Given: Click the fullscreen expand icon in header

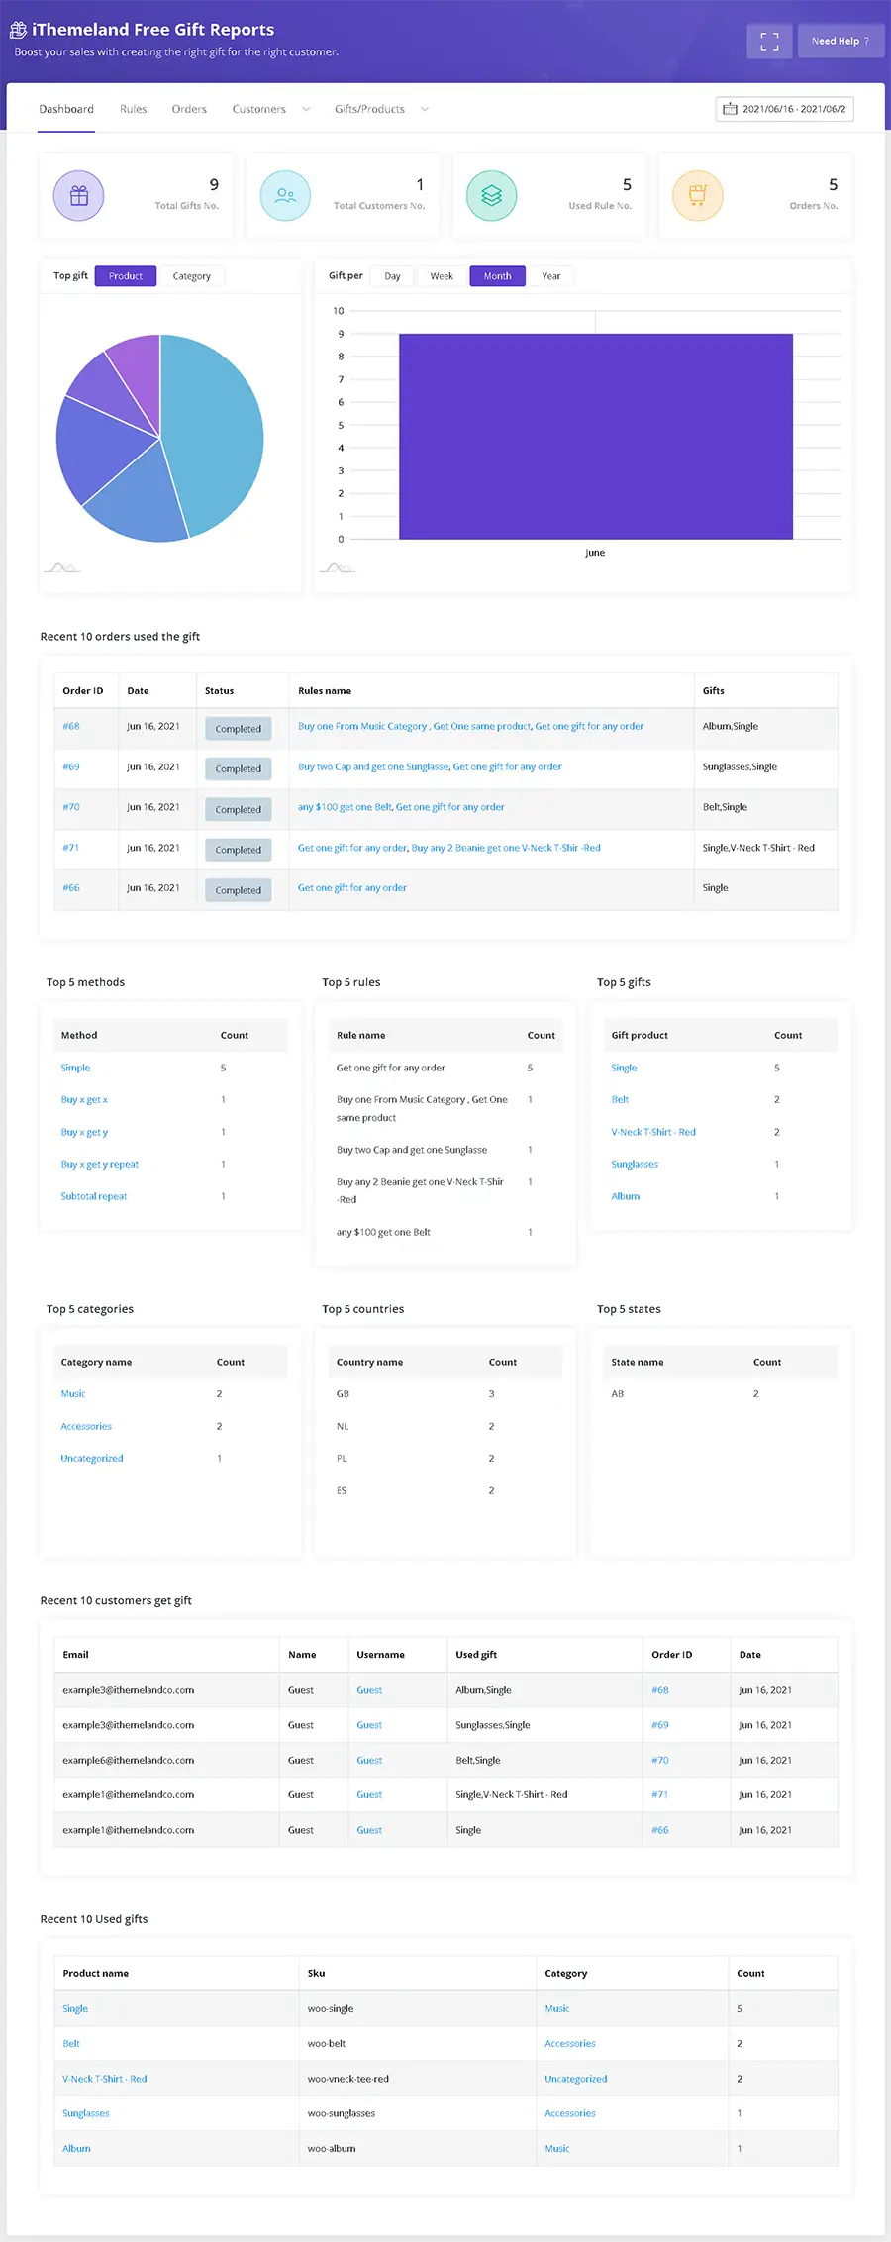Looking at the screenshot, I should point(769,41).
